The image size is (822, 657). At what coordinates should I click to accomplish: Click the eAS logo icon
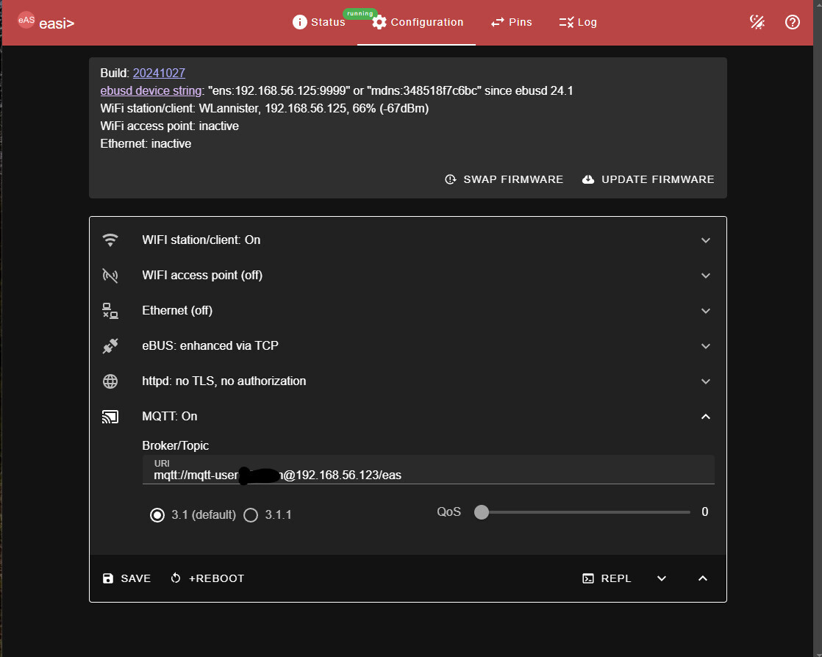click(27, 21)
